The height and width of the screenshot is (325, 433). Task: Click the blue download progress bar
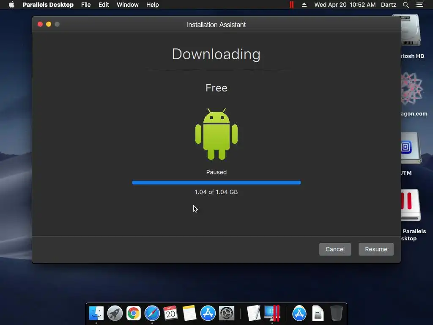click(216, 182)
